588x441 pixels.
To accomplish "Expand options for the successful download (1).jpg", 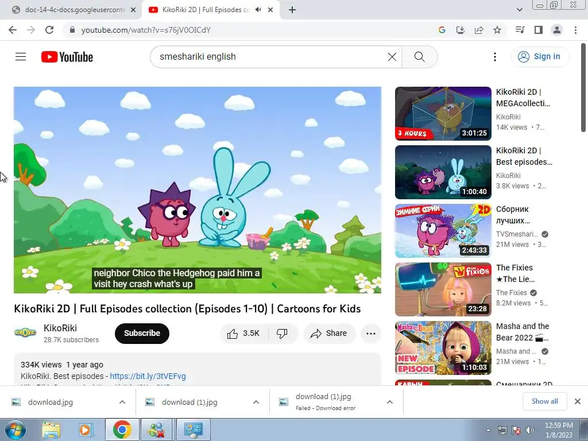I will point(256,403).
